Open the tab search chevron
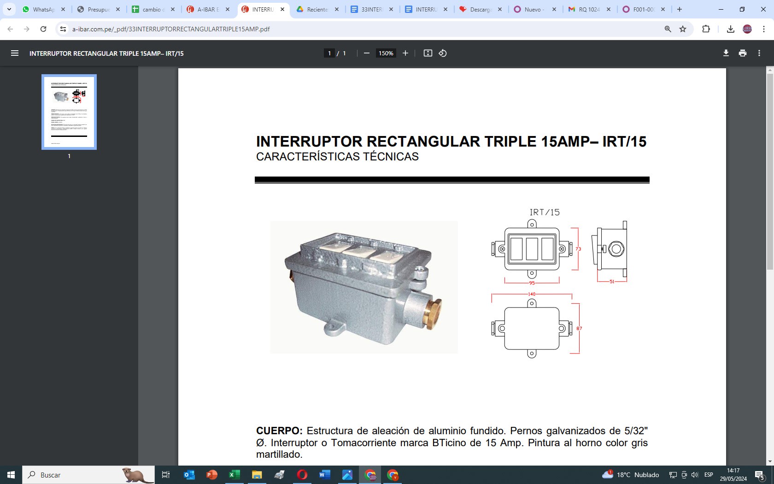The image size is (774, 484). (10, 9)
